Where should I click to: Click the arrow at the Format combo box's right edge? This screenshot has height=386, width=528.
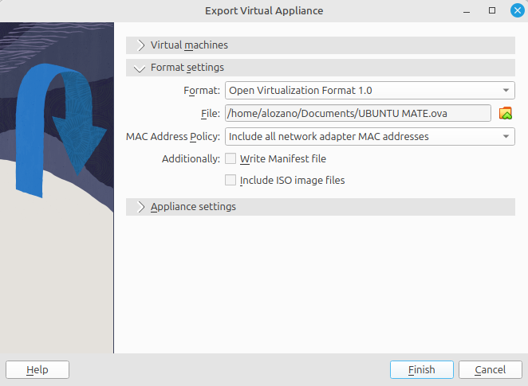506,91
